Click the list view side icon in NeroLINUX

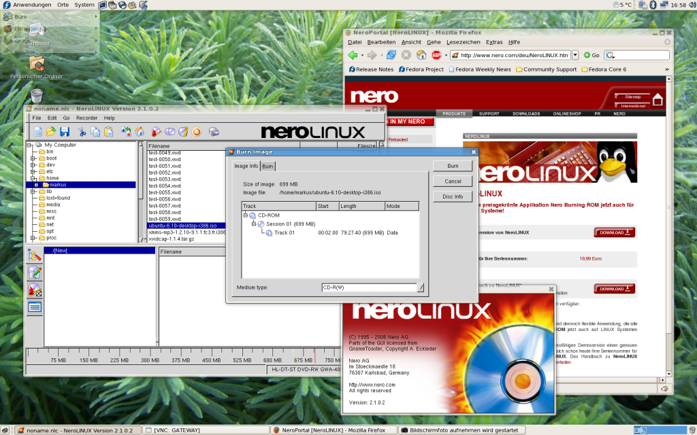pos(34,307)
